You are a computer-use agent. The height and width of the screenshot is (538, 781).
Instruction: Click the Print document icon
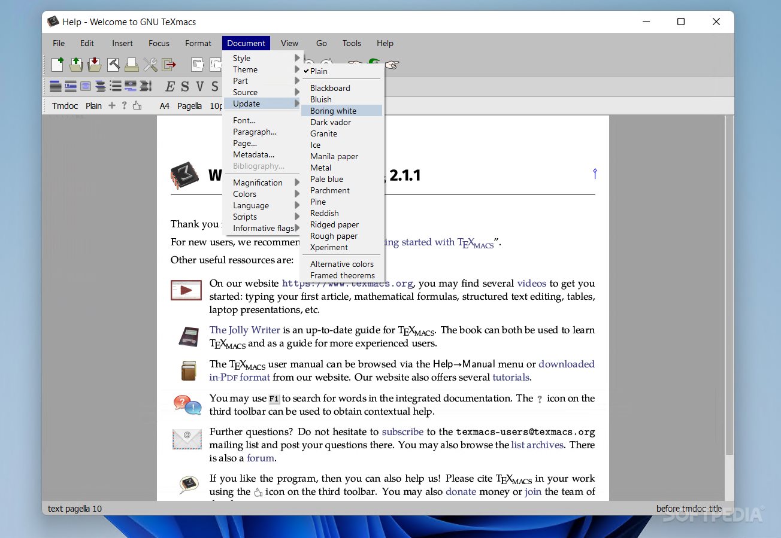coord(132,65)
